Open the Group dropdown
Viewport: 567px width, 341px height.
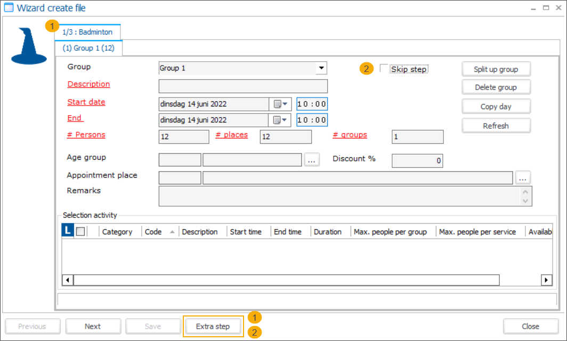(321, 68)
